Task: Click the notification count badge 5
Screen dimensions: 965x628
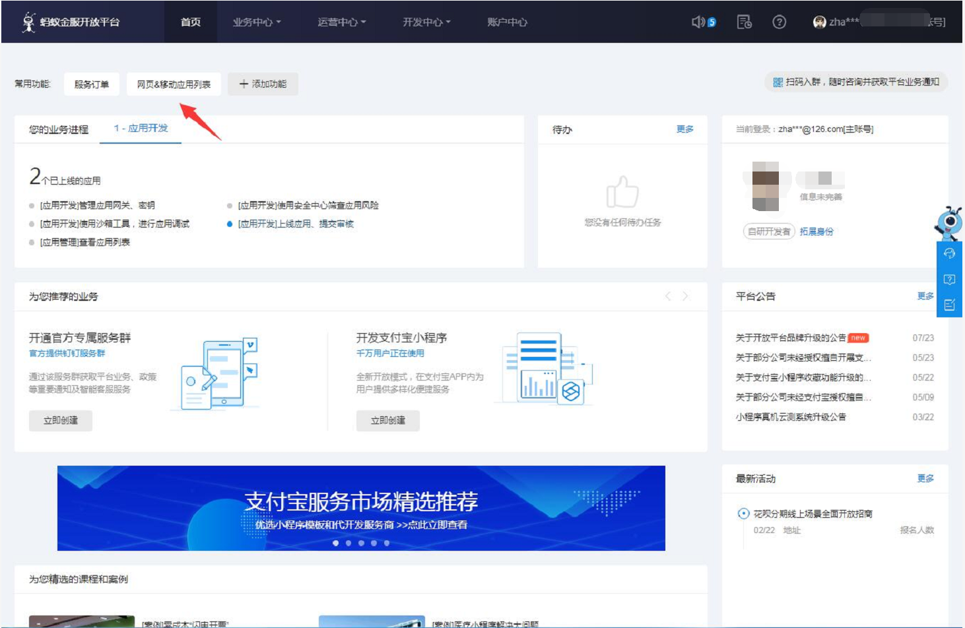Action: tap(712, 22)
